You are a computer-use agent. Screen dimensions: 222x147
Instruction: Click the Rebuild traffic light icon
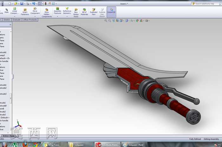[x=46, y=4]
